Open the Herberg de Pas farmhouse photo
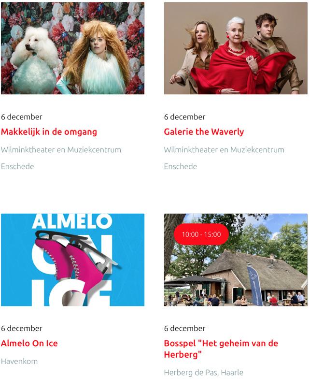 [236, 260]
